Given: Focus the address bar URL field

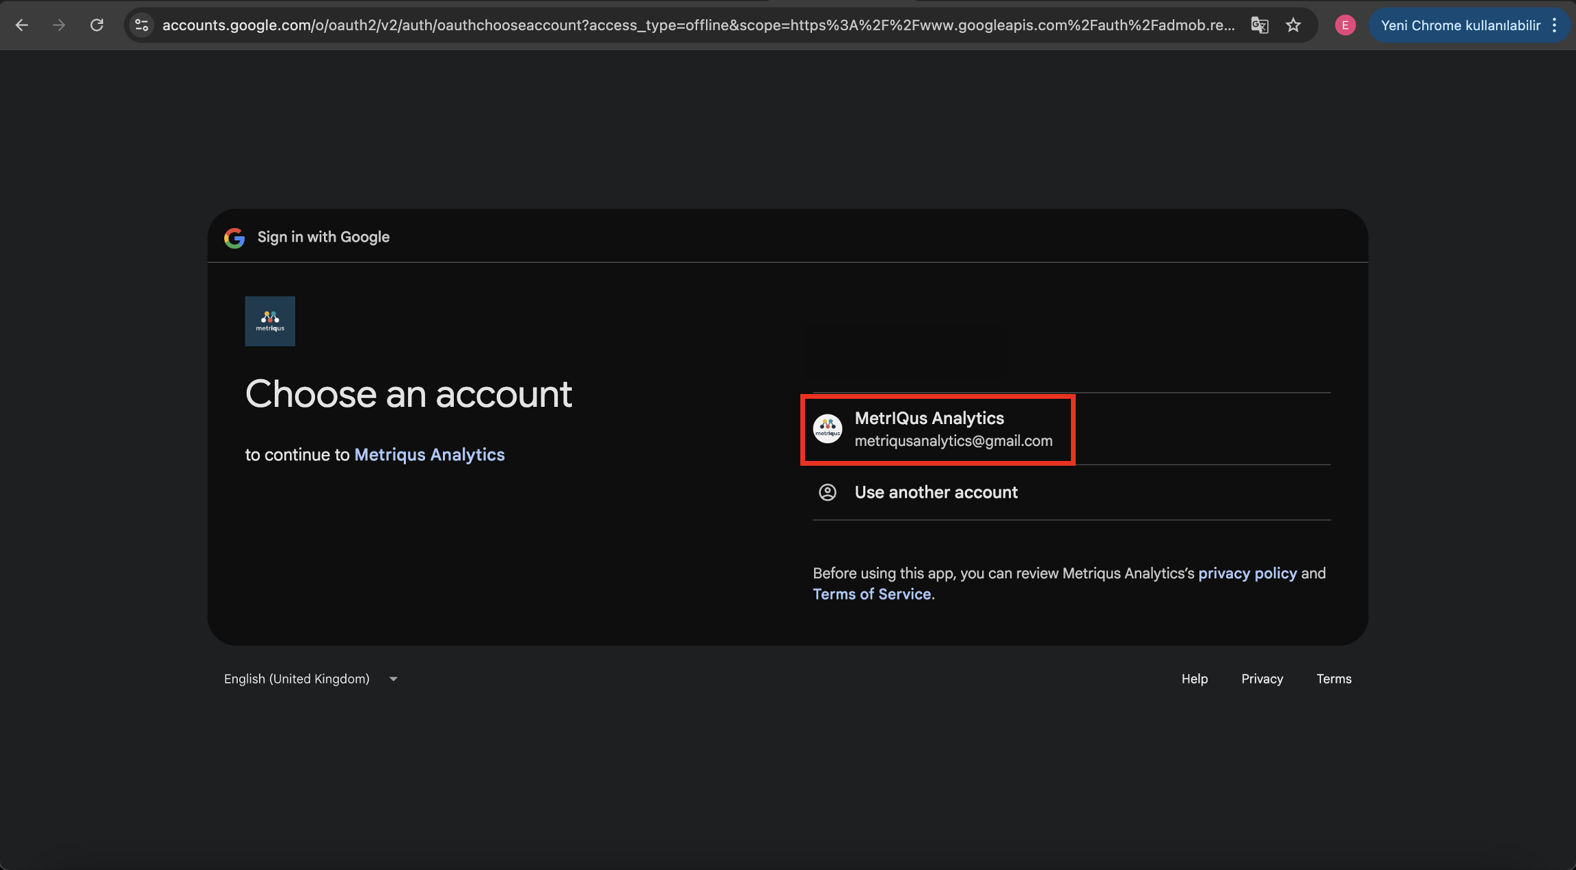Looking at the screenshot, I should click(698, 25).
